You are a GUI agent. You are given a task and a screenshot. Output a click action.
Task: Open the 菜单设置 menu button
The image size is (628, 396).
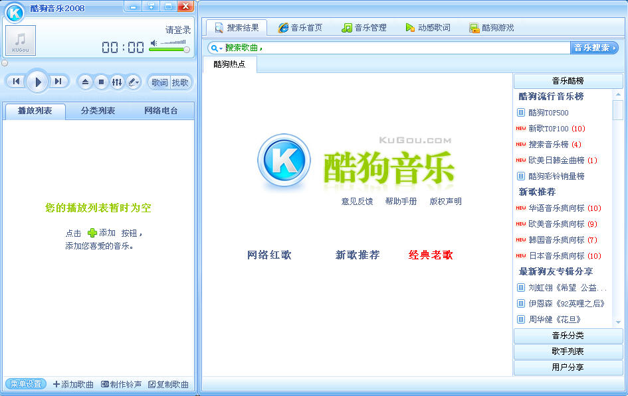click(x=26, y=384)
